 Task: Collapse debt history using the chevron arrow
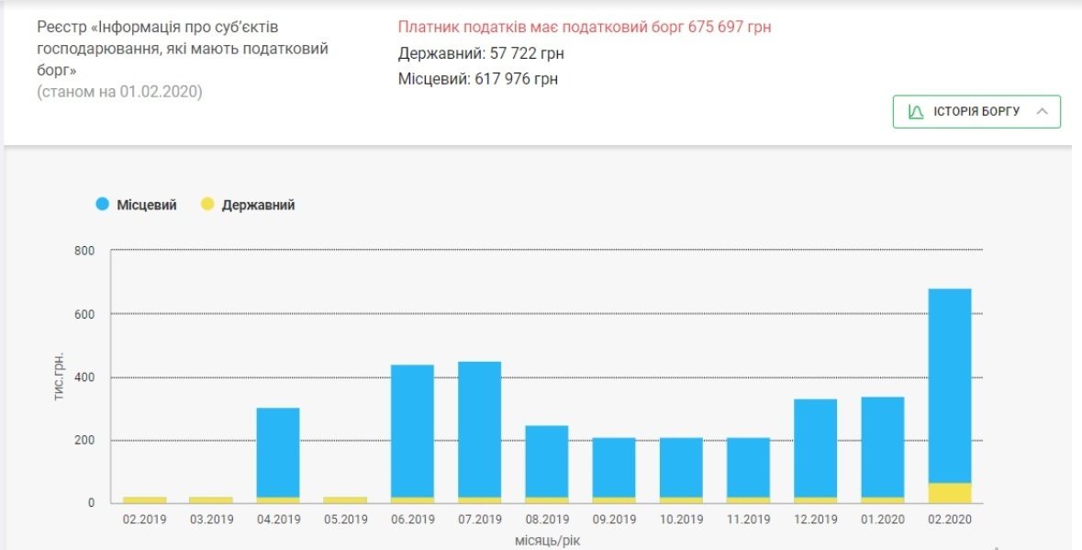tap(1042, 111)
